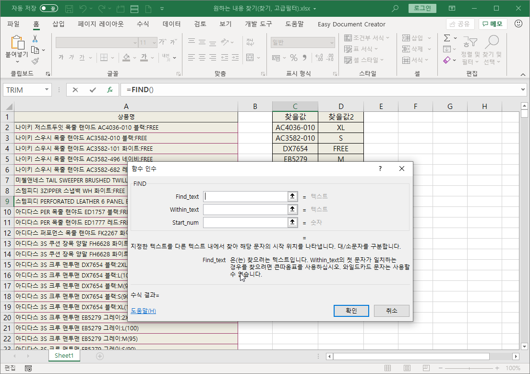Open the Name Box dropdown arrow
This screenshot has height=374, width=530.
(x=47, y=90)
